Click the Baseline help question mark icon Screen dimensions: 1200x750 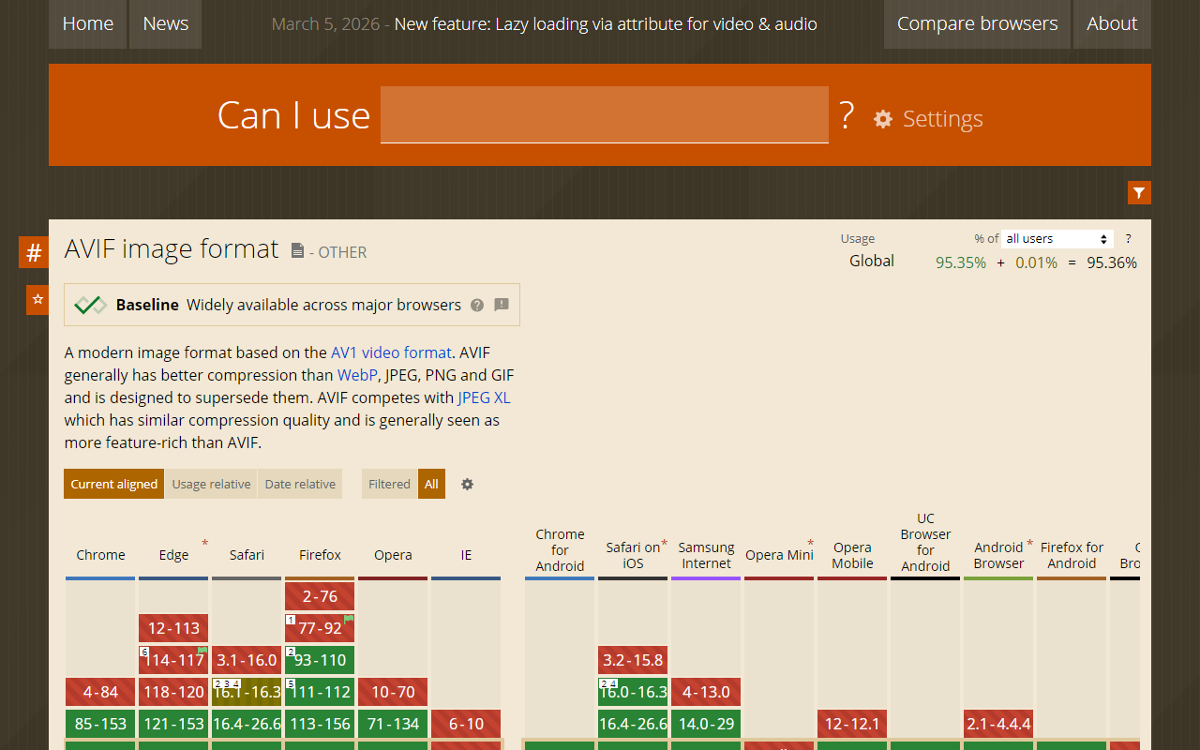click(x=477, y=305)
